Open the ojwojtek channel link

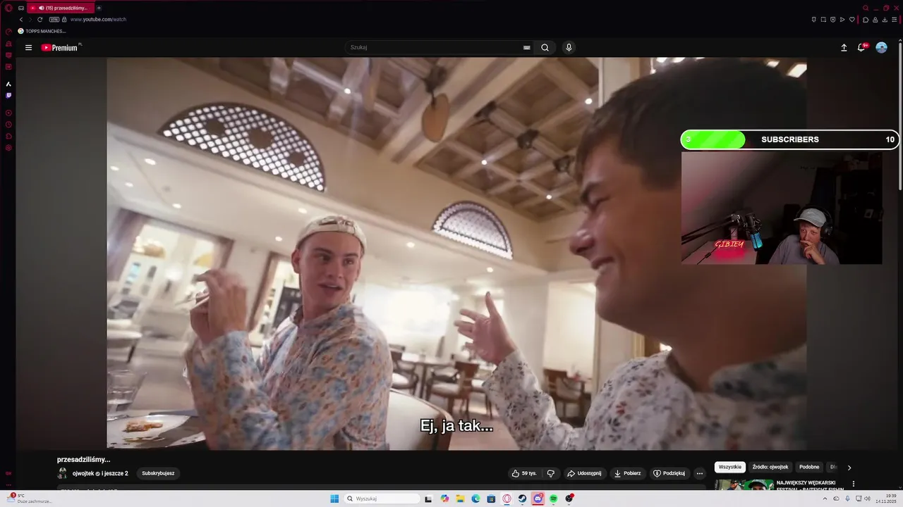click(x=83, y=473)
